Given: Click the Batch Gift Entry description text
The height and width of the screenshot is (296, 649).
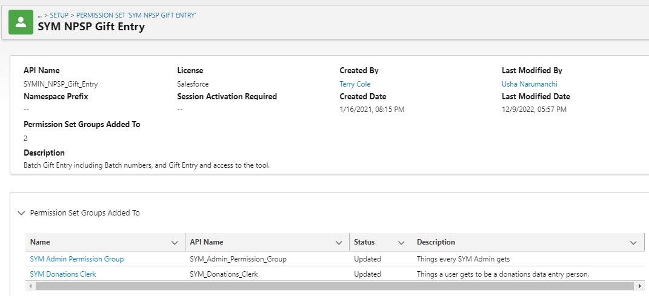Looking at the screenshot, I should [x=147, y=165].
